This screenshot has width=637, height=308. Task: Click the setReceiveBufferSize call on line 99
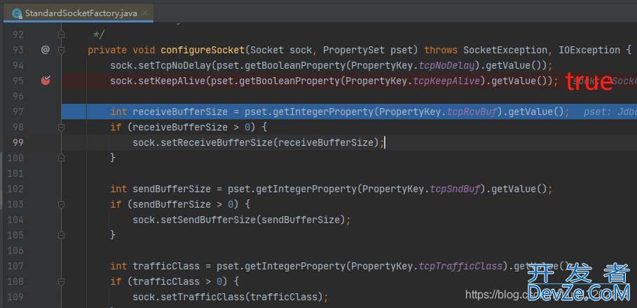[x=217, y=143]
